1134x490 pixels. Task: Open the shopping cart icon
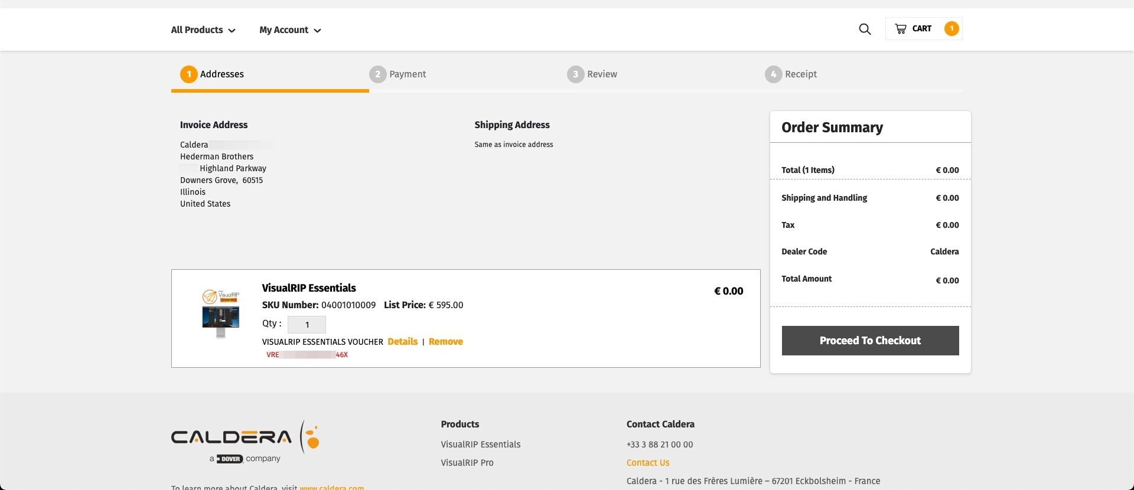(901, 29)
